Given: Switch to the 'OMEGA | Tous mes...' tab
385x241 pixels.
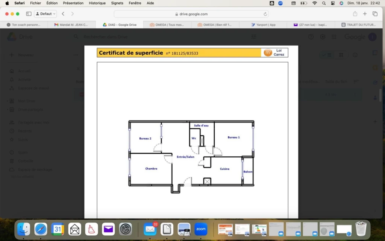Looking at the screenshot, I should coord(167,24).
